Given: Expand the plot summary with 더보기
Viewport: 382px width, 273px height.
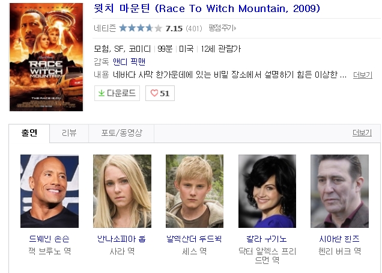Looking at the screenshot, I should point(363,75).
